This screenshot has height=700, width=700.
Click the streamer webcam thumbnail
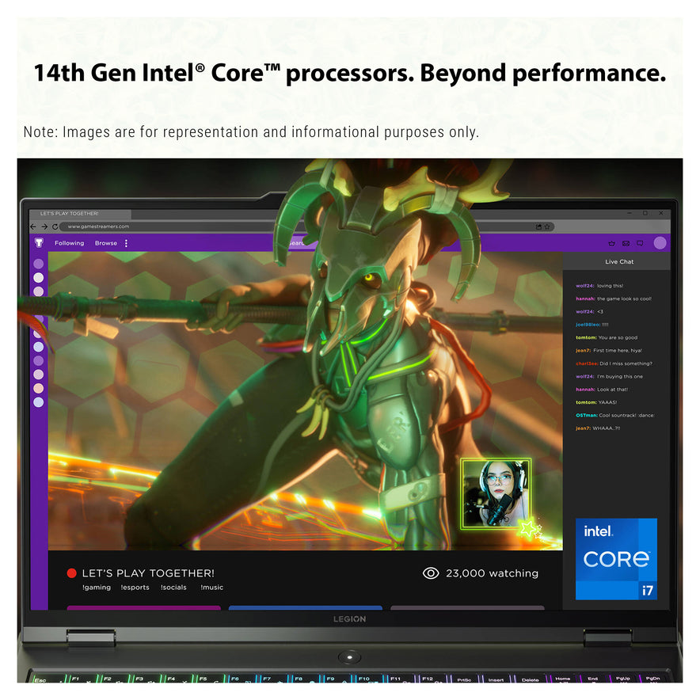pyautogui.click(x=496, y=494)
